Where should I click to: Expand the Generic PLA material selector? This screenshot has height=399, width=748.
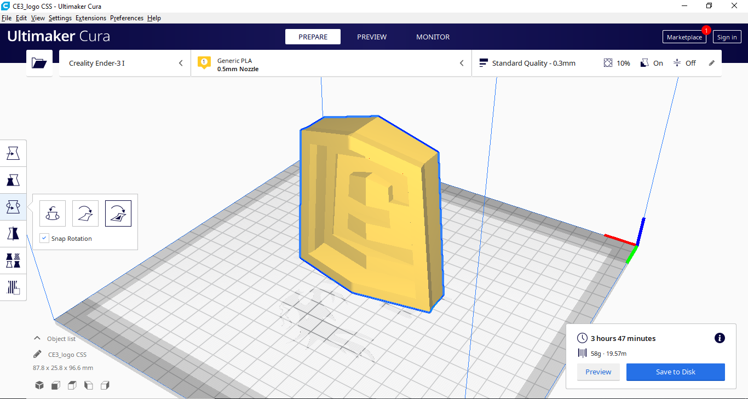click(x=331, y=63)
